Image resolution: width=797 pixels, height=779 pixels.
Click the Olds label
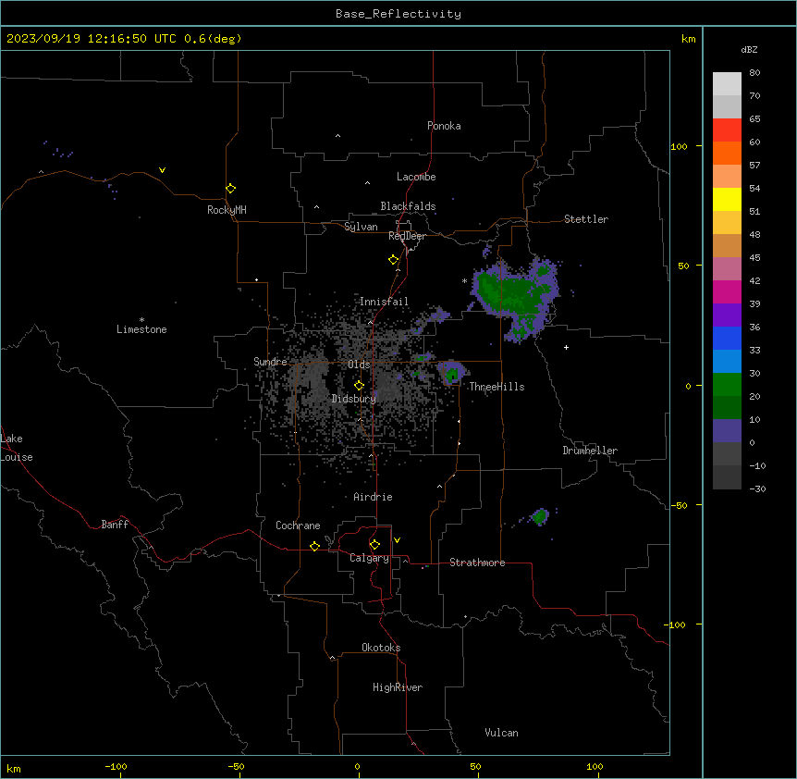point(359,365)
